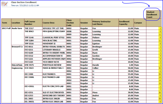Viewport: 163px width, 104px height.
Task: Select course number EVI 5325
Action: (x=29, y=62)
